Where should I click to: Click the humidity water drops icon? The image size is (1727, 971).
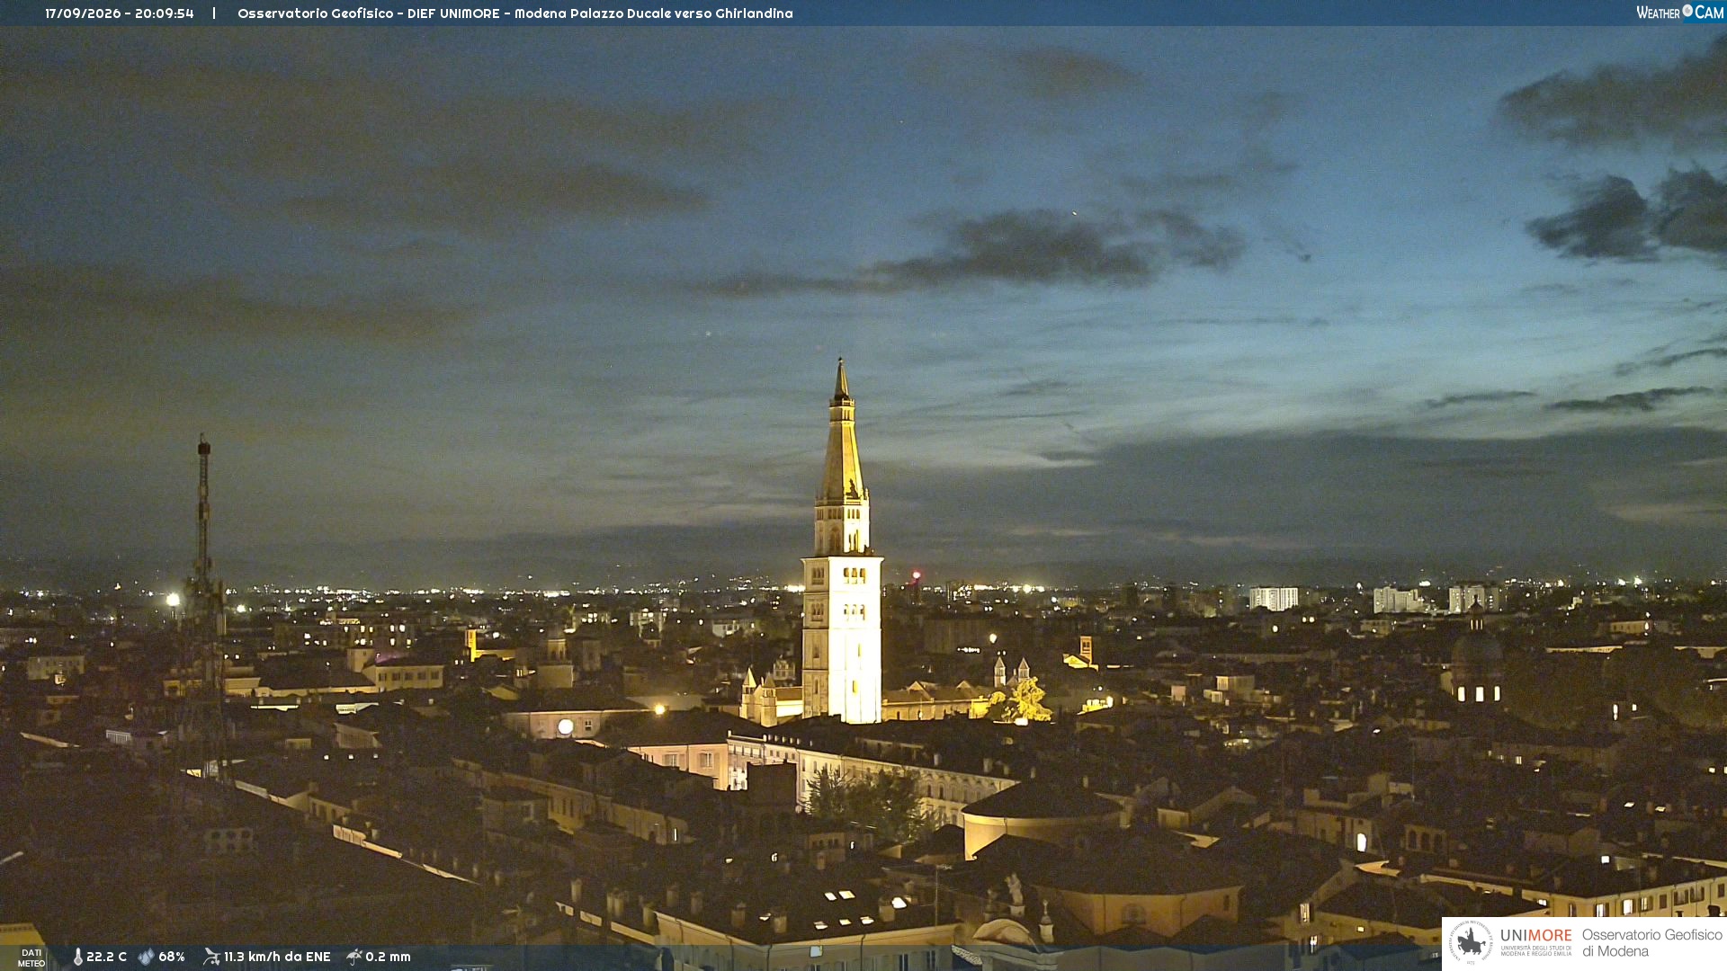pyautogui.click(x=147, y=957)
